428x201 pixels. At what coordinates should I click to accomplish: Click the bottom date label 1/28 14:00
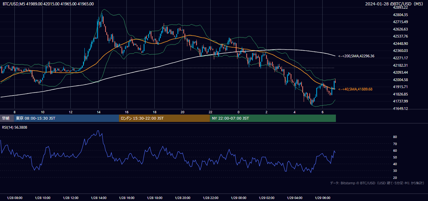click(98, 198)
